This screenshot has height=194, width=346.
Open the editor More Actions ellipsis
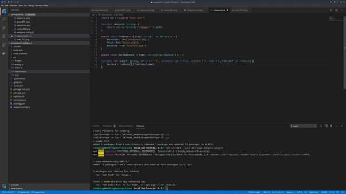pos(342,10)
